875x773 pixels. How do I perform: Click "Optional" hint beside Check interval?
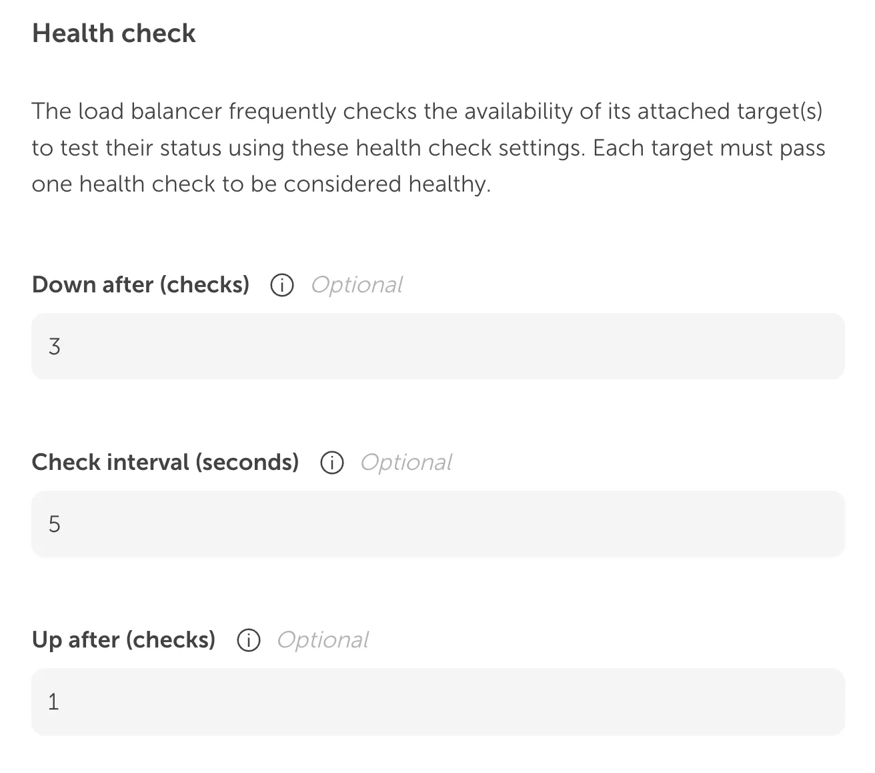(x=406, y=463)
